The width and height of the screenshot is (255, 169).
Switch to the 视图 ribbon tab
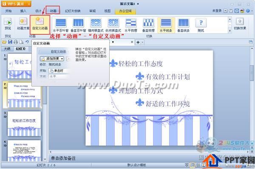[x=108, y=11]
